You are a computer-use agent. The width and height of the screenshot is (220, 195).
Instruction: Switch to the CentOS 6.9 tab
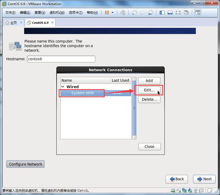(x=40, y=23)
